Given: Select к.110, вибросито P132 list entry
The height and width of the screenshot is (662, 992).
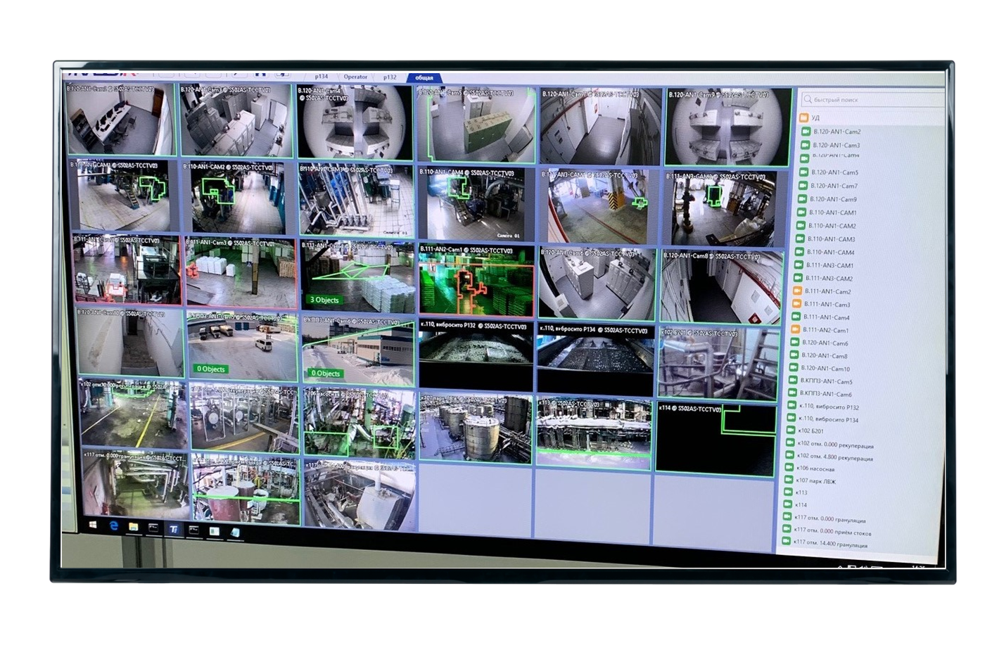Looking at the screenshot, I should (x=829, y=407).
